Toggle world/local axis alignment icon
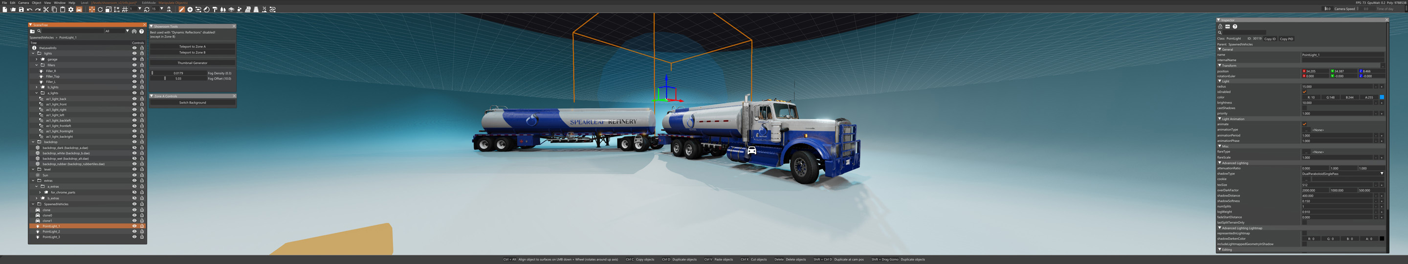 click(x=117, y=9)
